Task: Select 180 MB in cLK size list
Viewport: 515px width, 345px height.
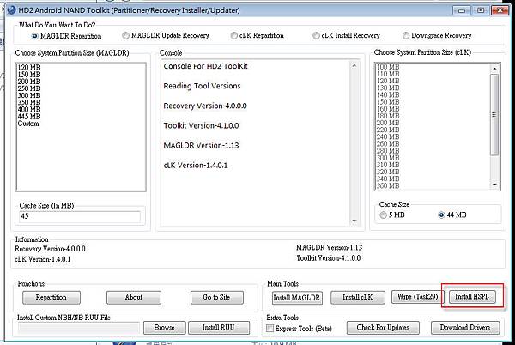Action: (x=388, y=116)
